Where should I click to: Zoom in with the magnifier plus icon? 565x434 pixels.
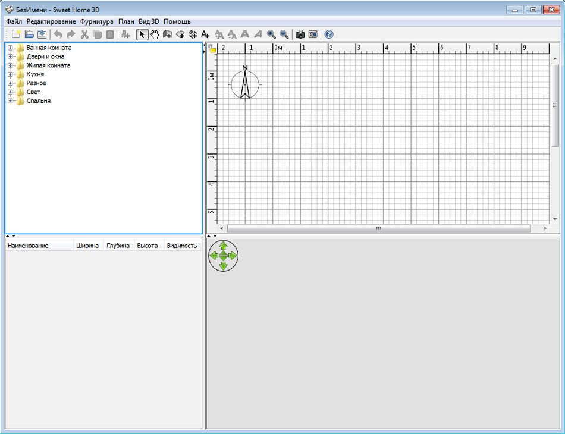point(271,34)
